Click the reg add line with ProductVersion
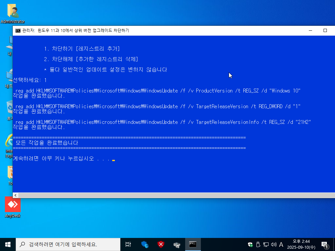 [158, 91]
